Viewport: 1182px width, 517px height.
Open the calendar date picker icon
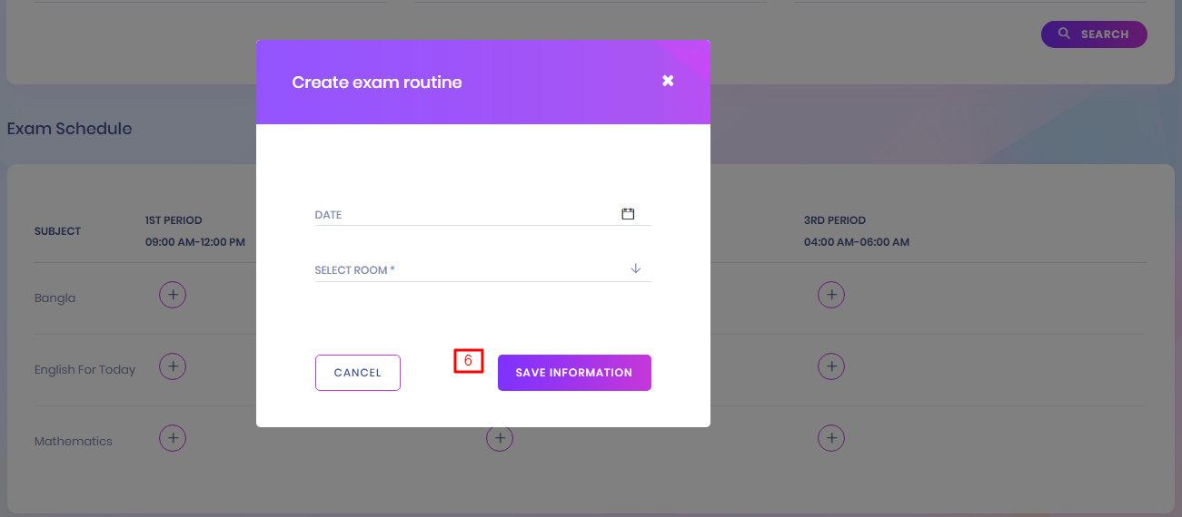627,214
